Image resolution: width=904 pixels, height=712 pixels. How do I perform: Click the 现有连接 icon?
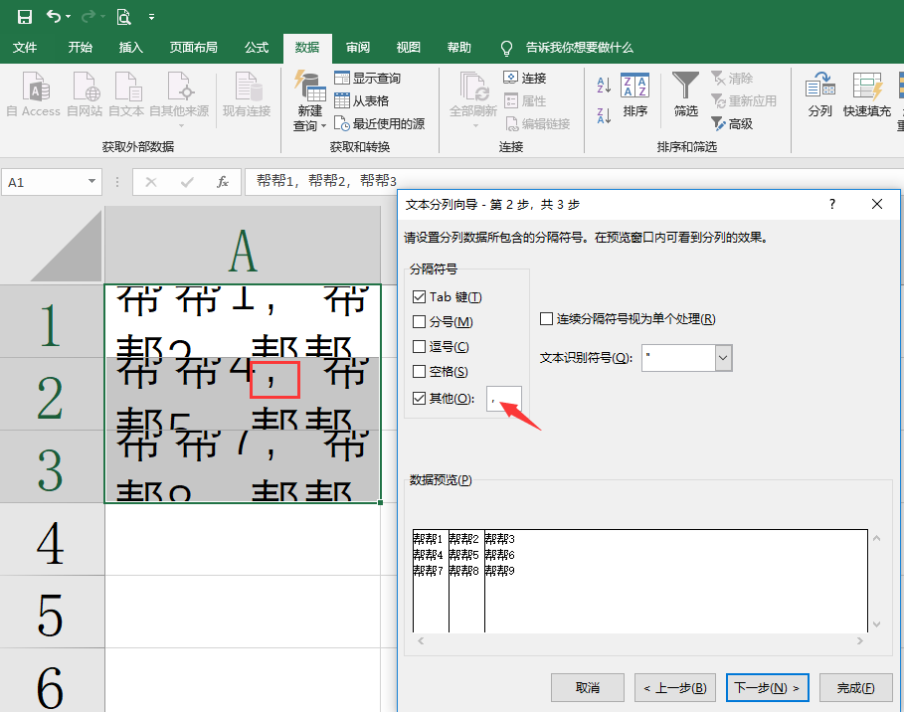[247, 94]
